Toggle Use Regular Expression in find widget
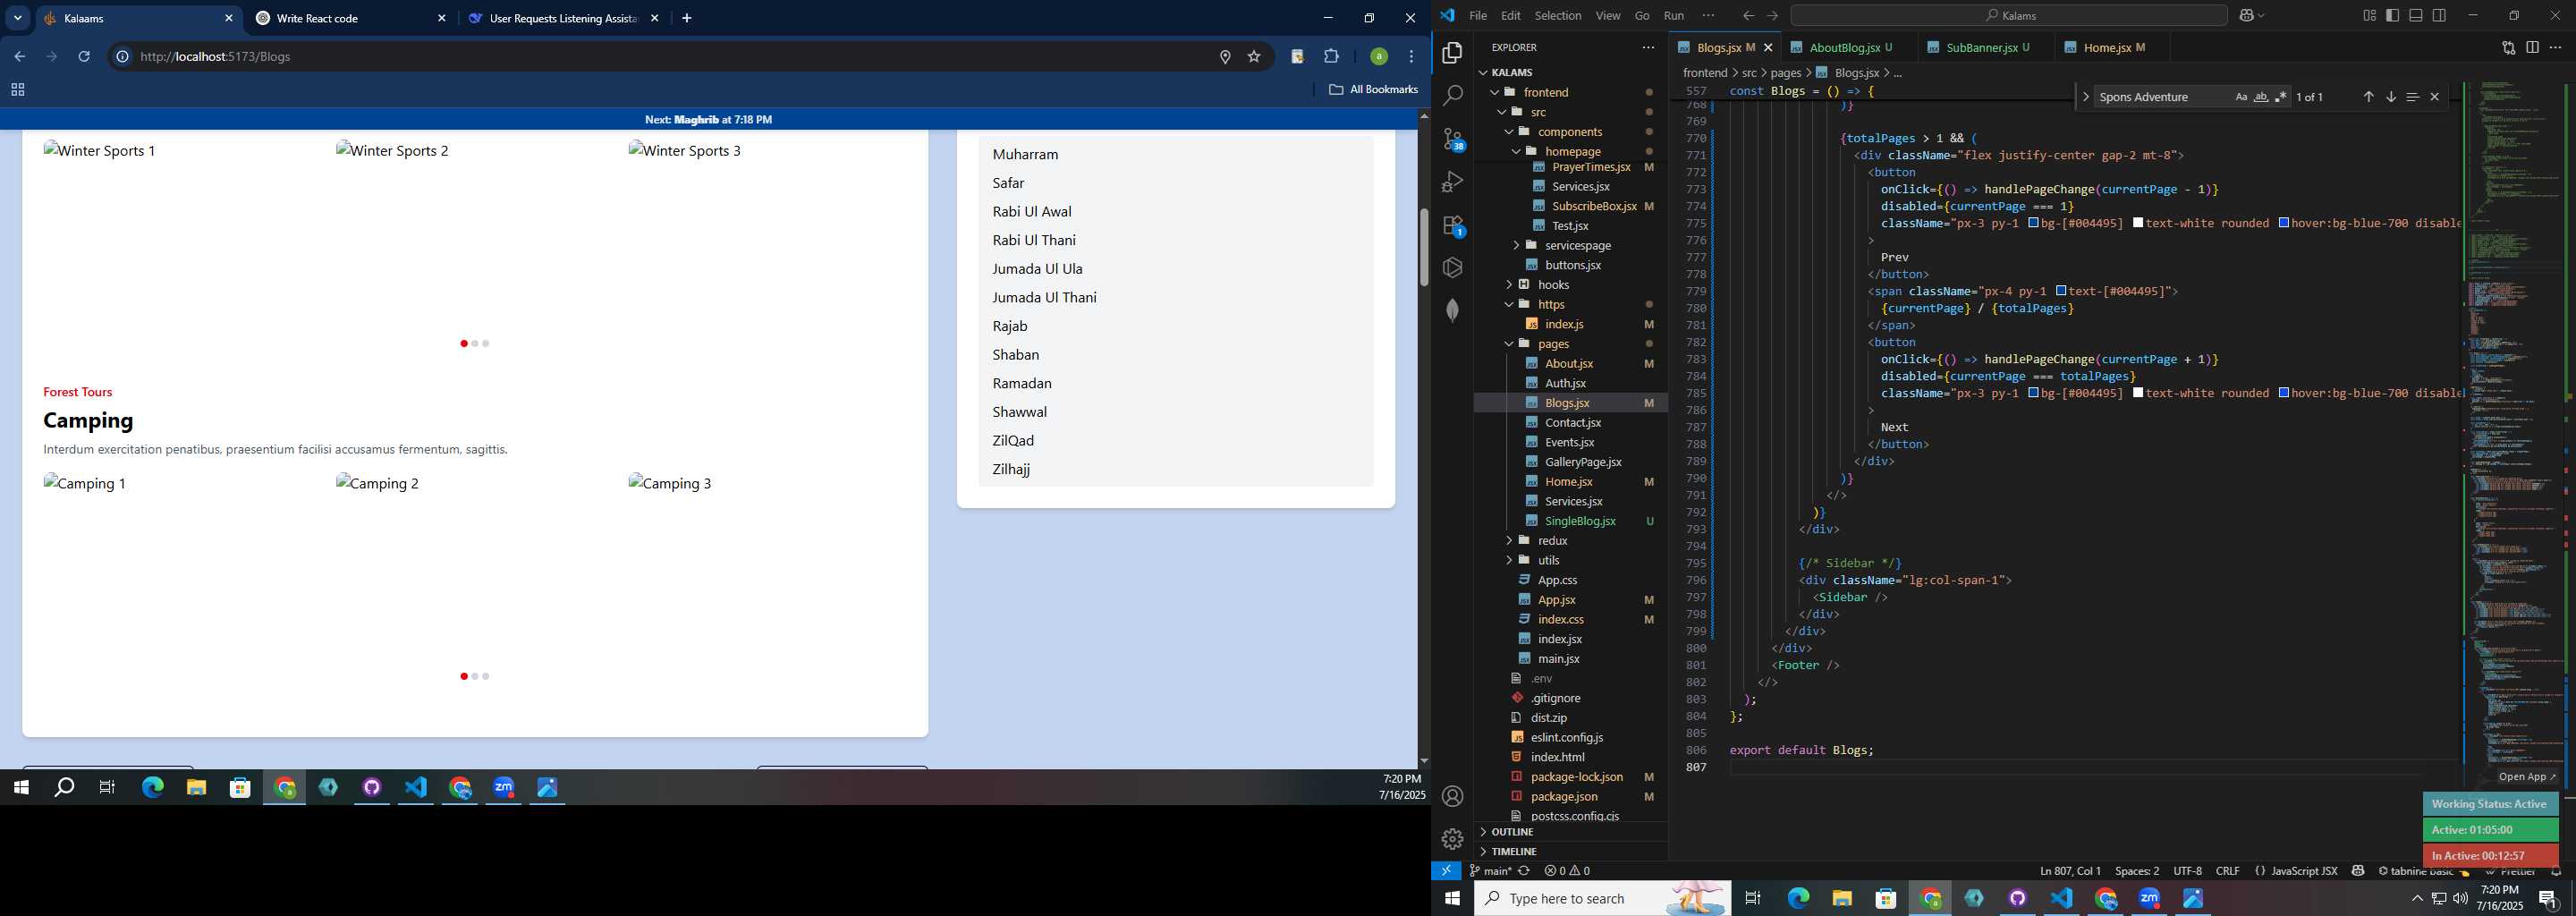Image resolution: width=2576 pixels, height=916 pixels. (x=2281, y=97)
